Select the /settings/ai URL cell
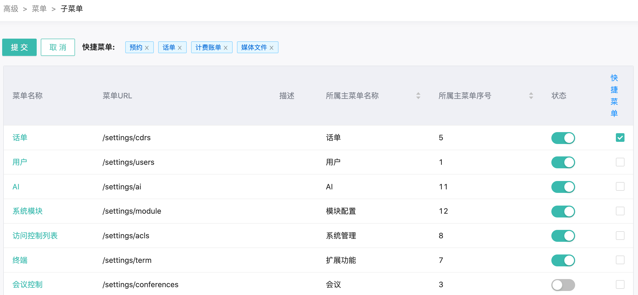The width and height of the screenshot is (638, 295). coord(122,187)
